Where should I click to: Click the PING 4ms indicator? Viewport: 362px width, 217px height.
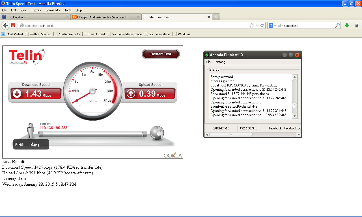coord(31,144)
